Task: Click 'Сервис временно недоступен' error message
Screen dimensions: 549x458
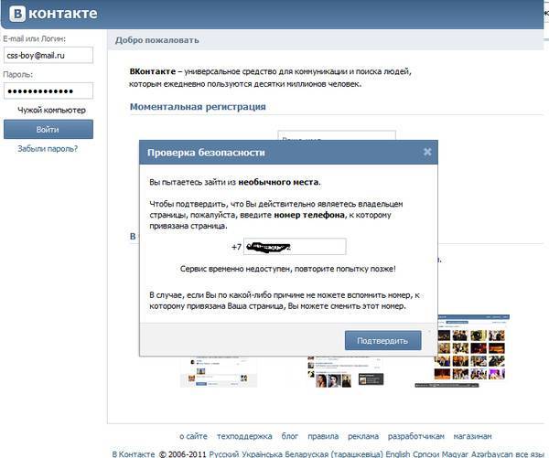Action: 288,269
